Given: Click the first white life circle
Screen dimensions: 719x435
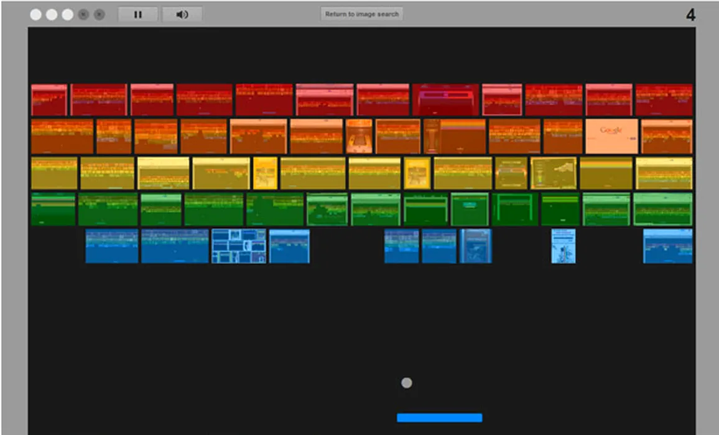Looking at the screenshot, I should pyautogui.click(x=36, y=14).
